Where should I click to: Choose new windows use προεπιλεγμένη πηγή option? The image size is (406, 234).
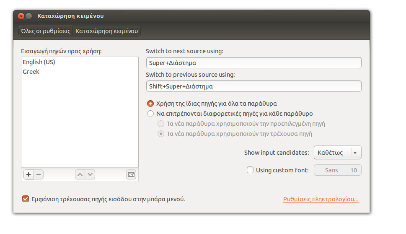point(161,124)
